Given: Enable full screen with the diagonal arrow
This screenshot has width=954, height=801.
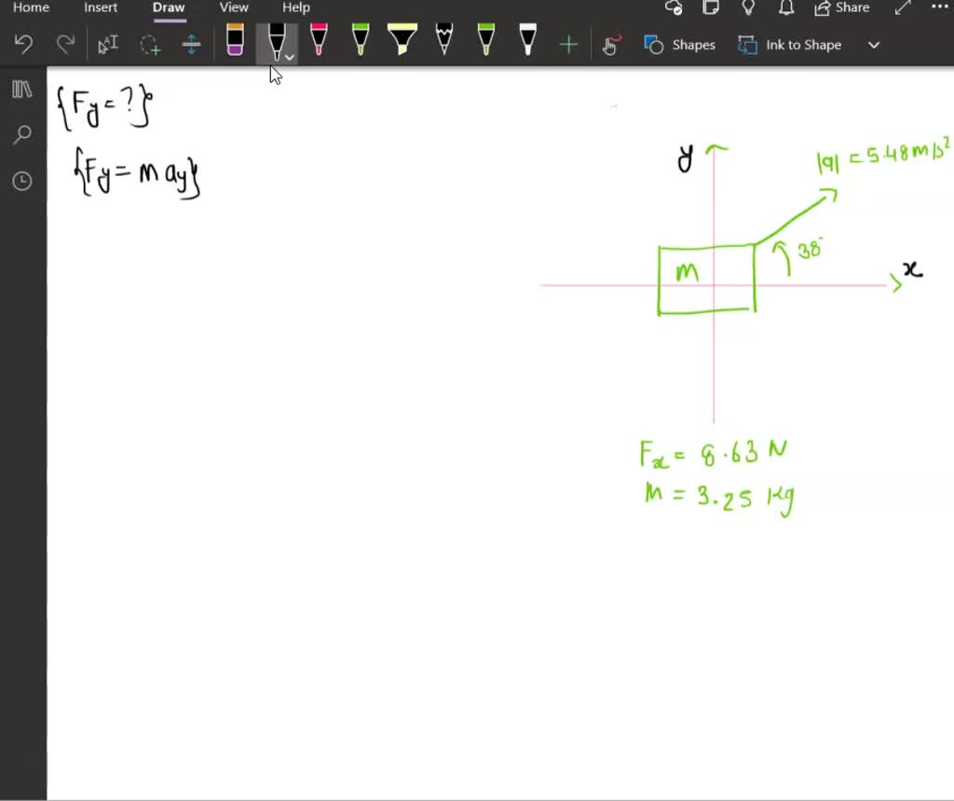Looking at the screenshot, I should coord(901,8).
